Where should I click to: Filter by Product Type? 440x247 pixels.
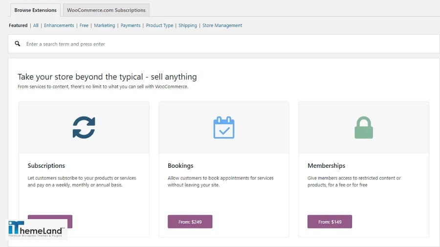coord(159,25)
